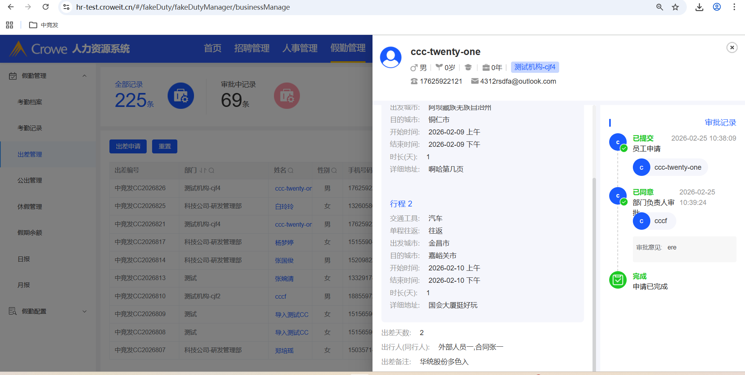The width and height of the screenshot is (745, 375).
Task: Switch to the 人事管理 top tab
Action: click(300, 48)
